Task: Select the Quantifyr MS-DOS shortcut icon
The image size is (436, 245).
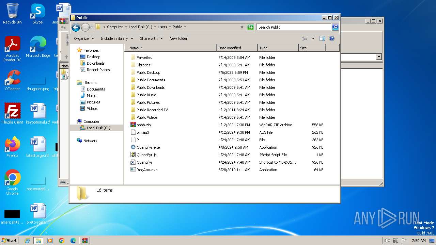Action: (x=133, y=162)
